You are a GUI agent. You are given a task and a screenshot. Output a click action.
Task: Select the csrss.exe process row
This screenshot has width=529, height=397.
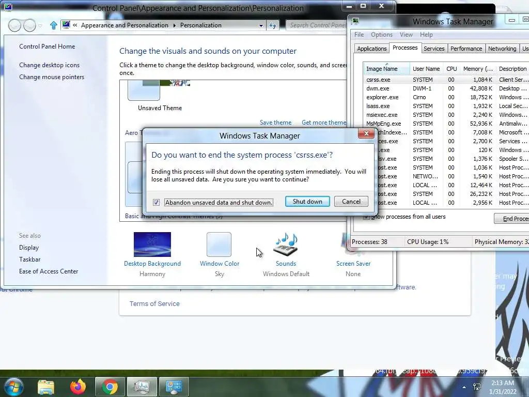tap(446, 80)
